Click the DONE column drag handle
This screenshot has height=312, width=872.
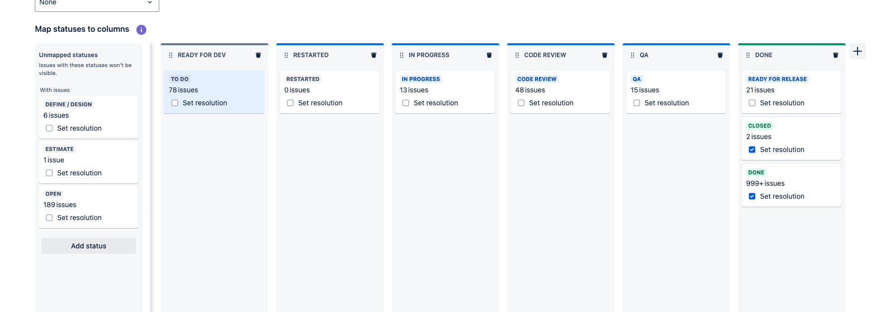coord(748,55)
